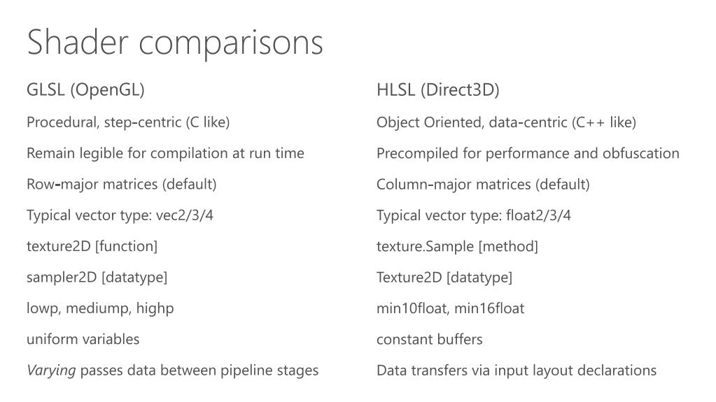Viewport: 716px width, 402px height.
Task: Select "Row-major matrices (default)" text
Action: point(122,185)
